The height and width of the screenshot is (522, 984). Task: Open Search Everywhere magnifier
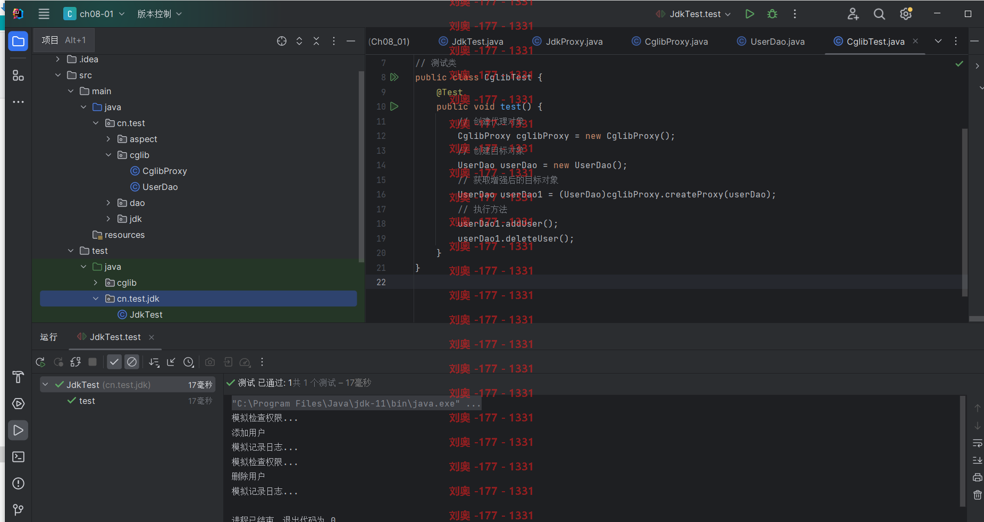(879, 14)
